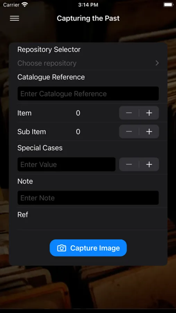Image resolution: width=176 pixels, height=313 pixels.
Task: Increase Special Cases value with plus
Action: coord(149,164)
